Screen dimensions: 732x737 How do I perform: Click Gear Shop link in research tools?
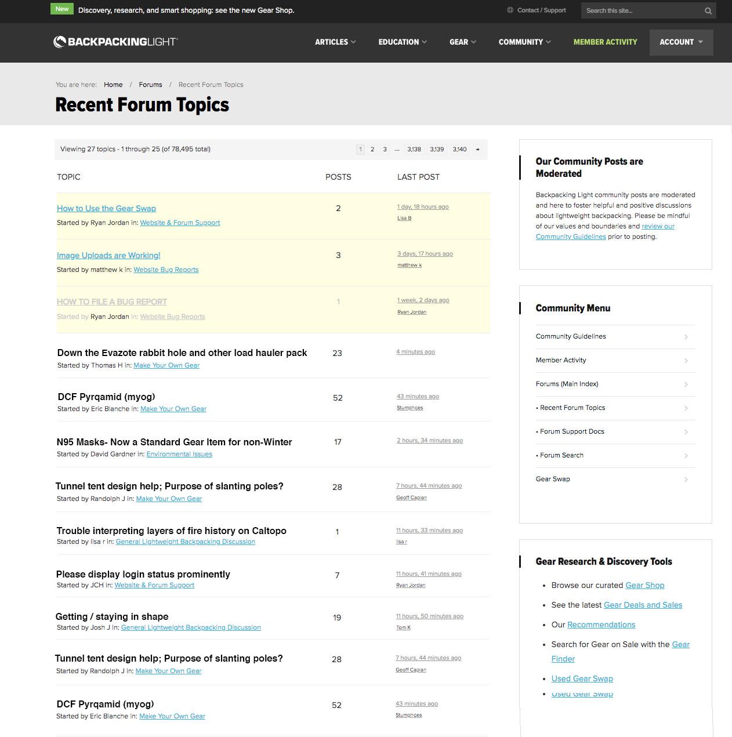coord(645,585)
